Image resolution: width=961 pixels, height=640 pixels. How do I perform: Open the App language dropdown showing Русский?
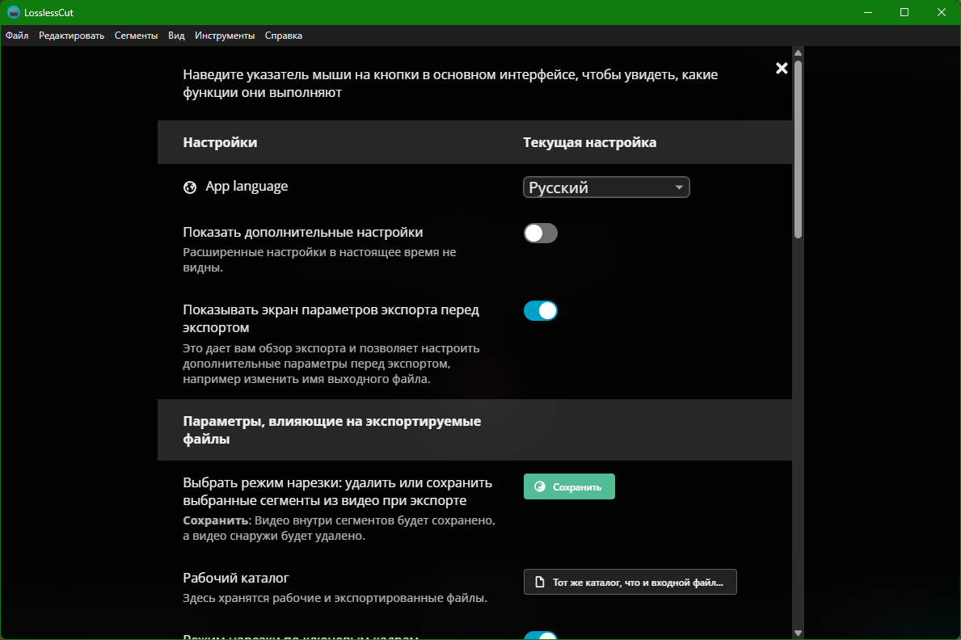coord(606,187)
